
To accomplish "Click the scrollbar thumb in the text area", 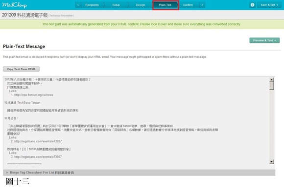I will (x=271, y=86).
